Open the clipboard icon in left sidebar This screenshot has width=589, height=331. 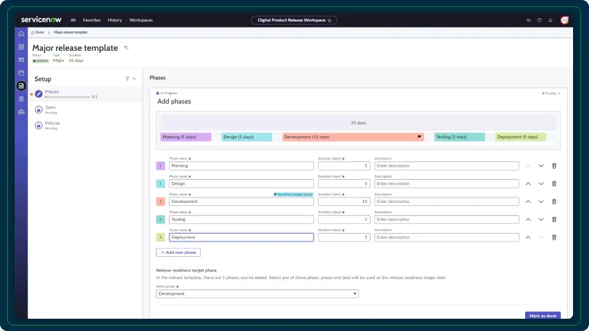coord(21,99)
